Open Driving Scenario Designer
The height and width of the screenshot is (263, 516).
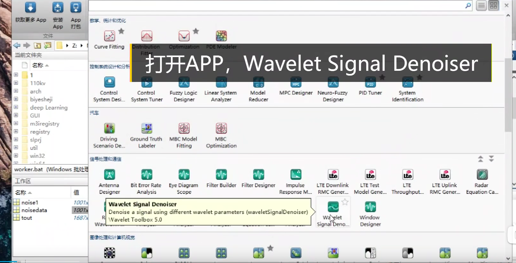pyautogui.click(x=109, y=135)
